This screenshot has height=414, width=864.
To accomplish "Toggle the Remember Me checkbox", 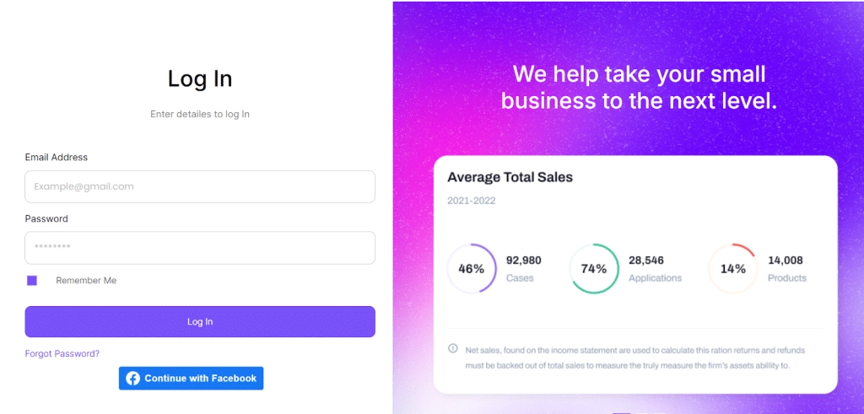I will click(32, 281).
